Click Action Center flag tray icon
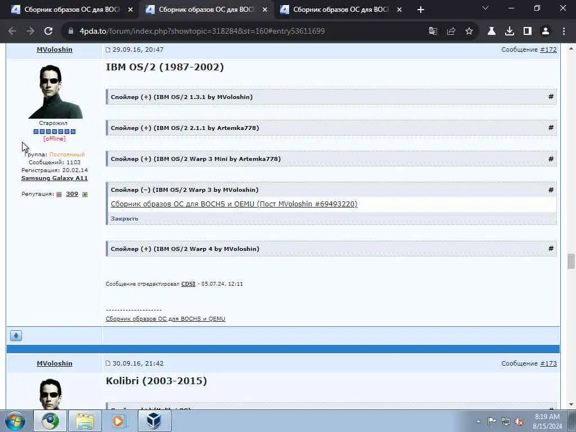The width and height of the screenshot is (576, 432). point(492,421)
